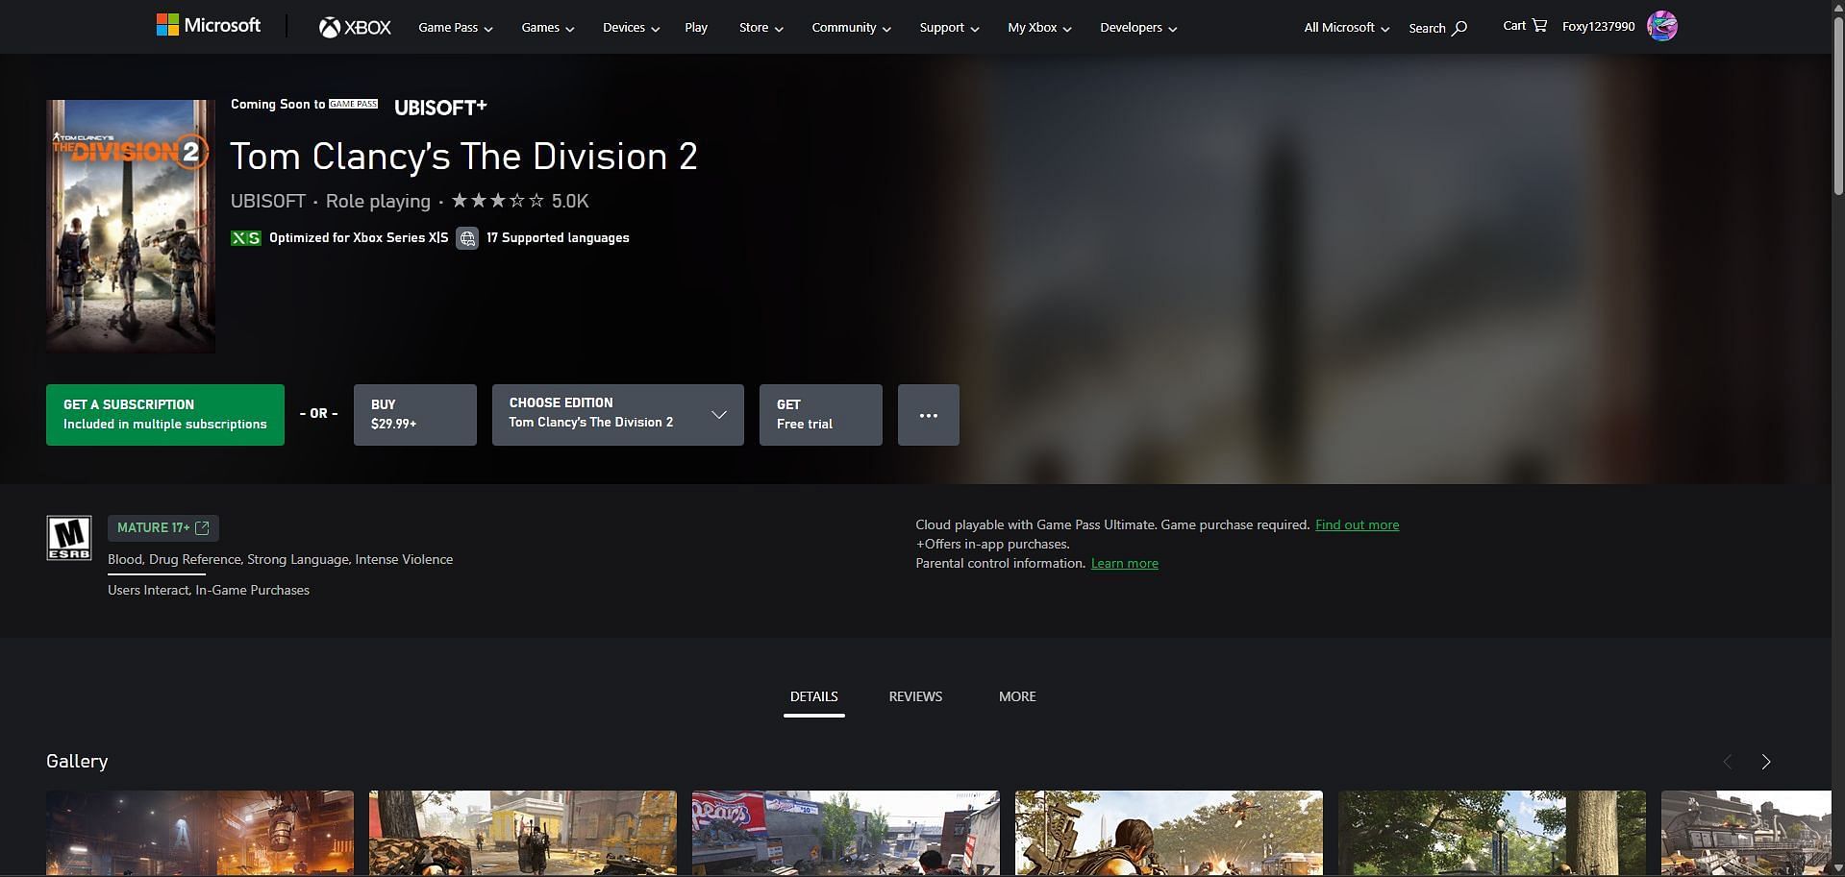Screen dimensions: 1845x877
Task: Click The Division 2 box art
Action: pyautogui.click(x=131, y=227)
